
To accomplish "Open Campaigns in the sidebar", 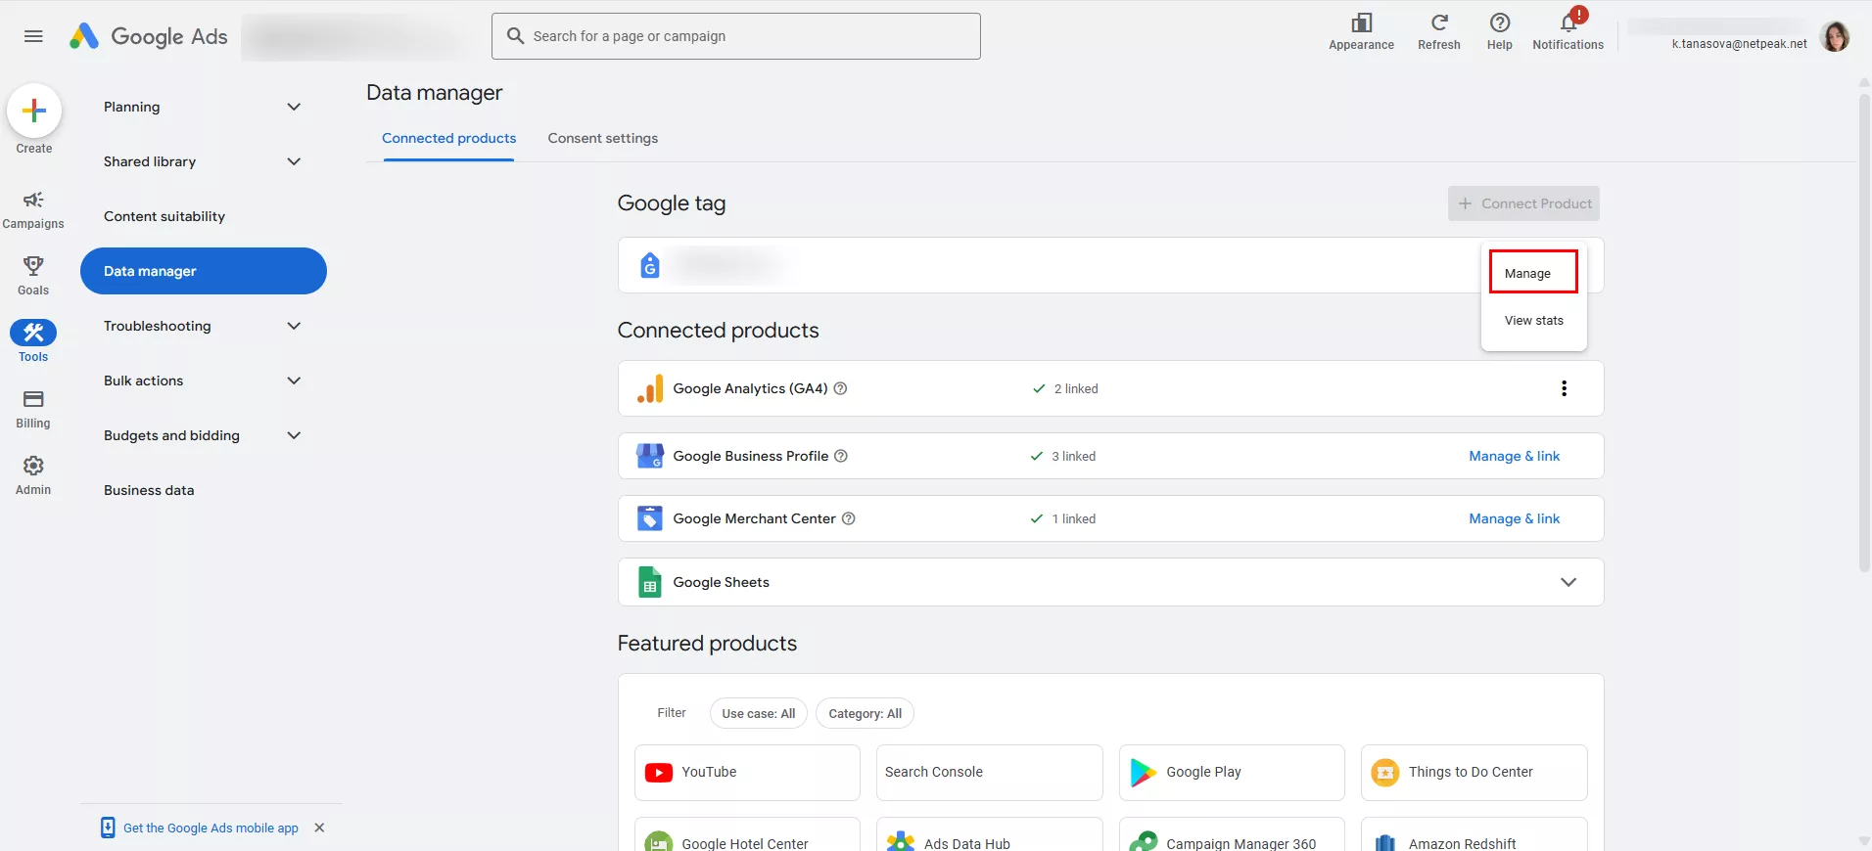I will 33,209.
